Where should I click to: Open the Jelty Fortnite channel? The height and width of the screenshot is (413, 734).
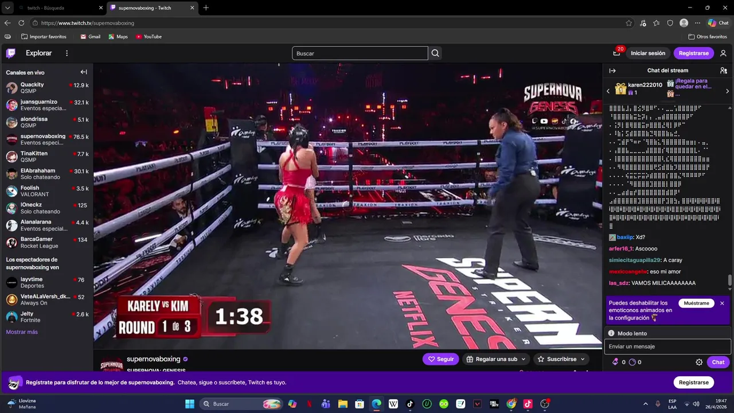[x=47, y=317]
